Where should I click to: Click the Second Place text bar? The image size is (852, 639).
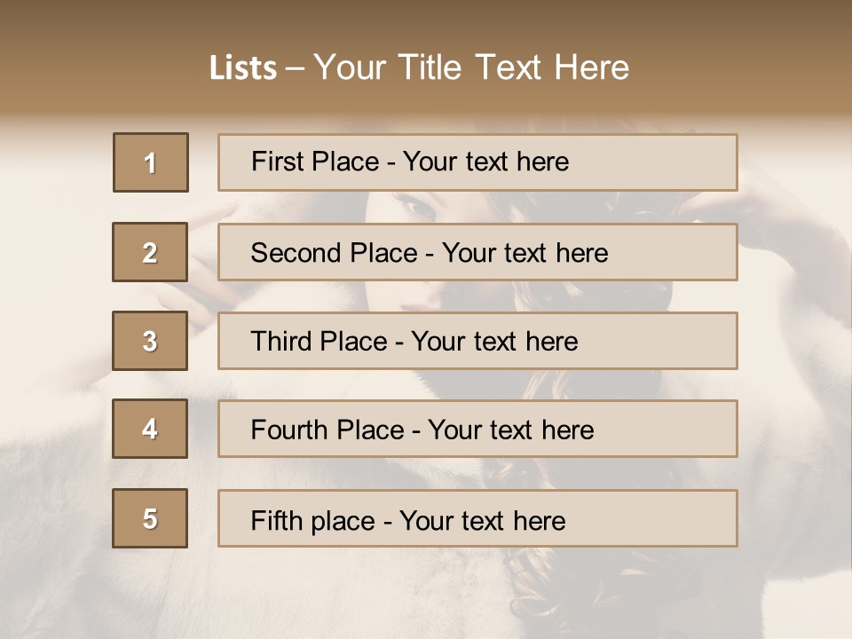477,252
